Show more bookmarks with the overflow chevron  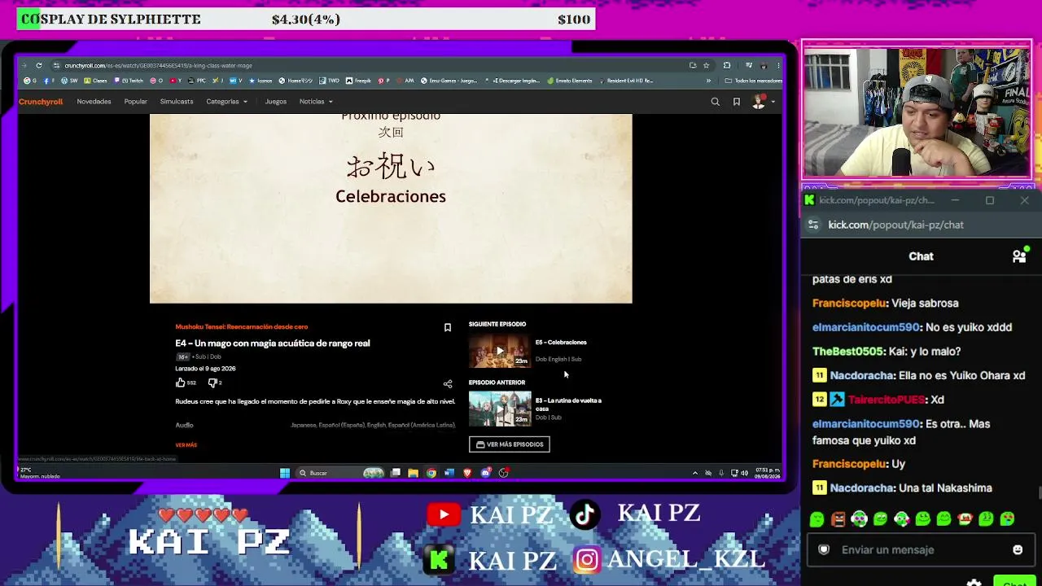coord(708,81)
